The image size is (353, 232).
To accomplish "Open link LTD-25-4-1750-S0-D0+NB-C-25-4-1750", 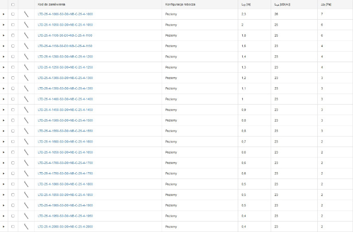I will [65, 174].
